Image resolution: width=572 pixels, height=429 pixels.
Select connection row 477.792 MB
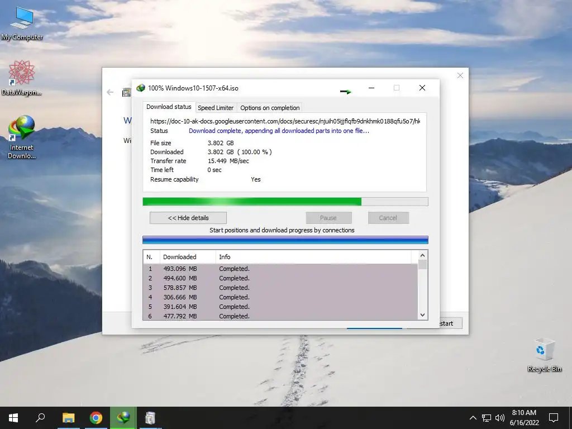click(x=280, y=316)
